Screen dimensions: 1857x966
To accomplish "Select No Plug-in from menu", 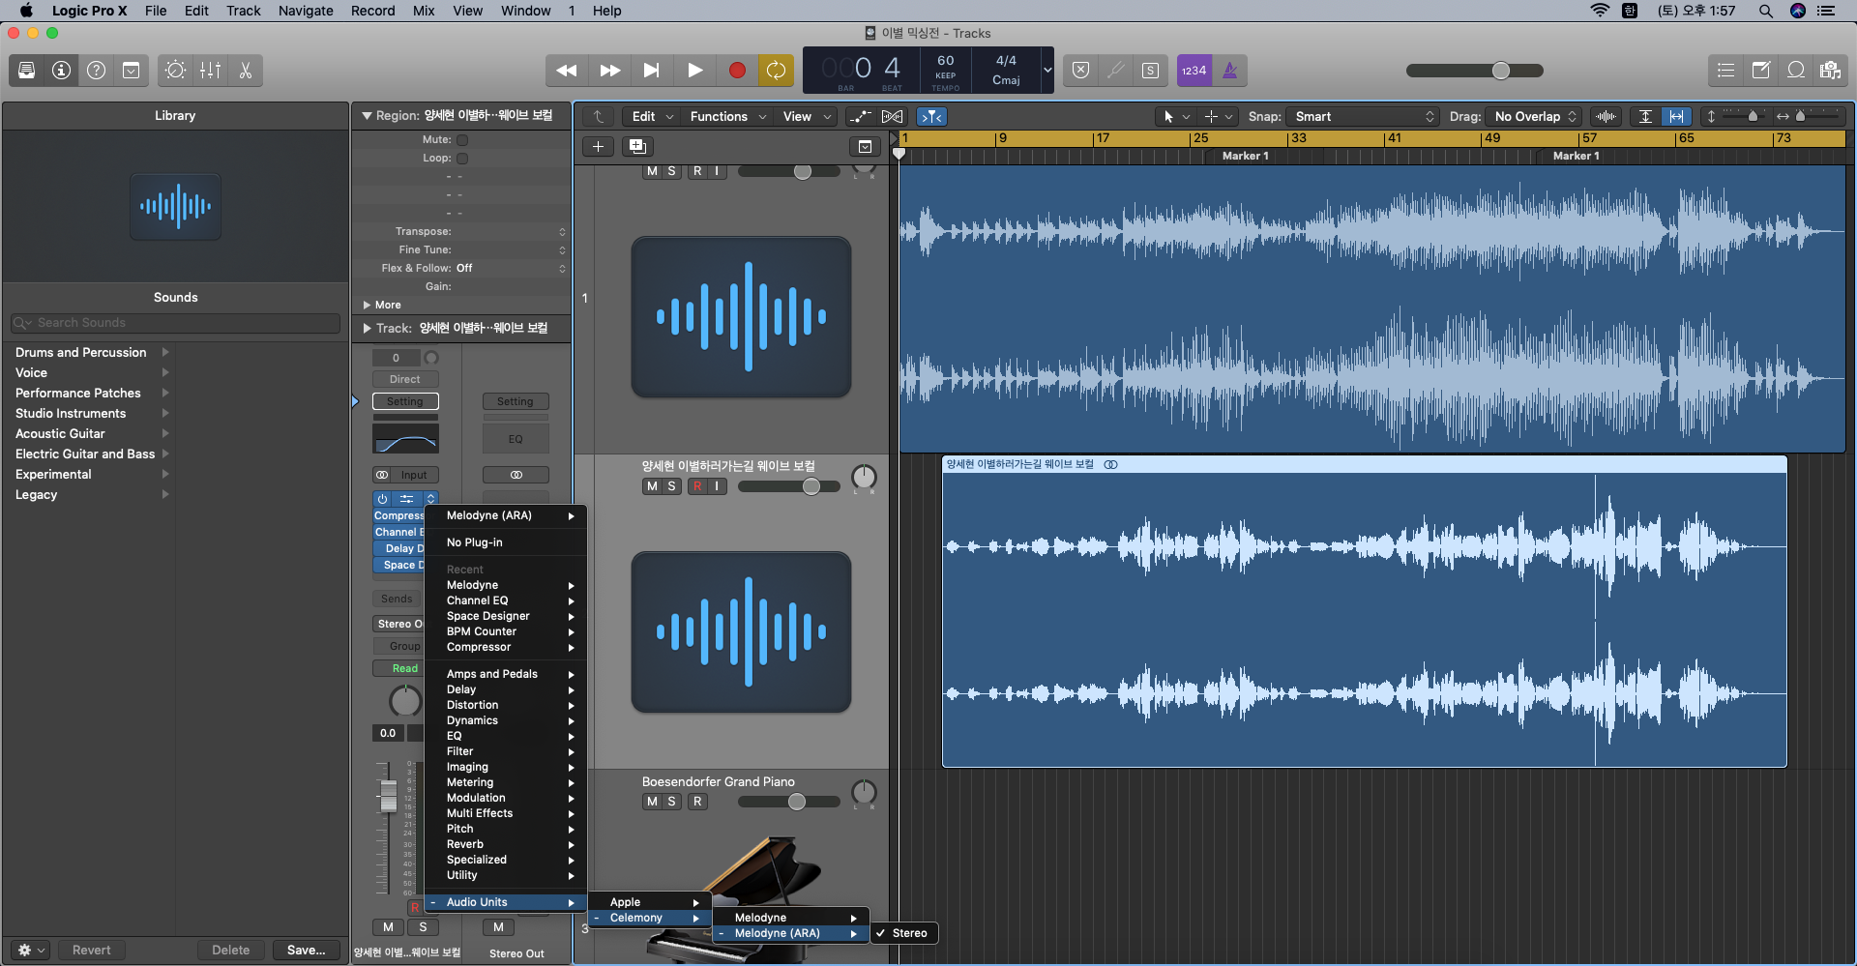I will pyautogui.click(x=505, y=543).
